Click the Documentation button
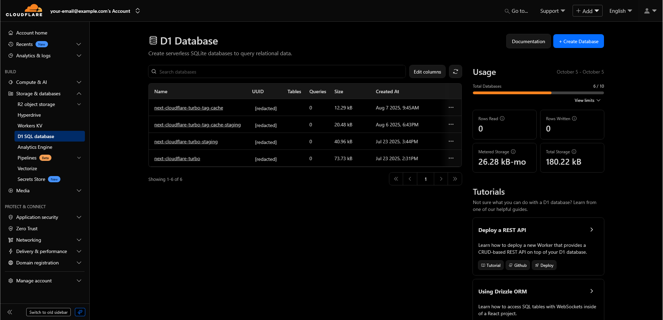The height and width of the screenshot is (320, 663). pyautogui.click(x=528, y=41)
